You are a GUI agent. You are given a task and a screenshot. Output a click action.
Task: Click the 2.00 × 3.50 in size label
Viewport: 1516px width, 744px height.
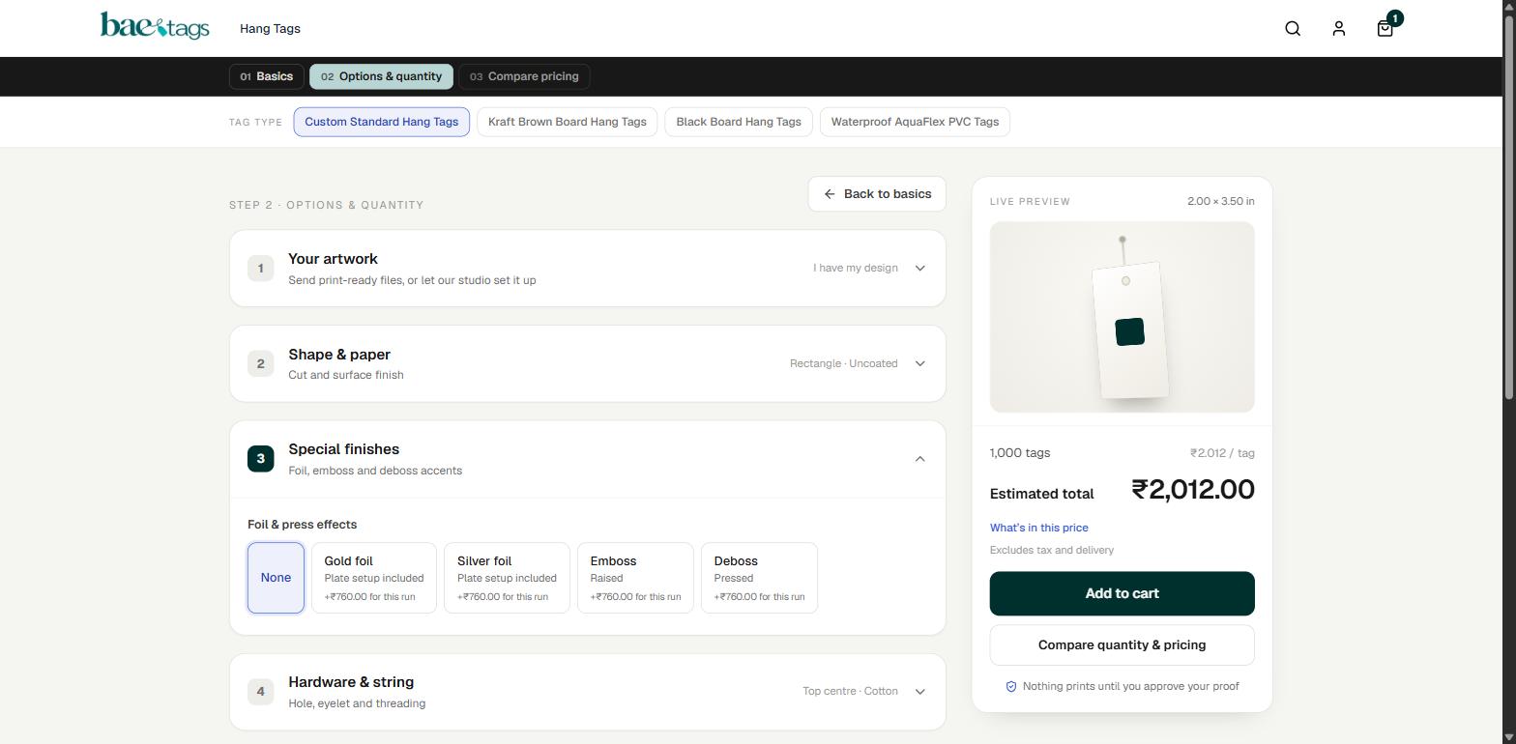pos(1221,201)
